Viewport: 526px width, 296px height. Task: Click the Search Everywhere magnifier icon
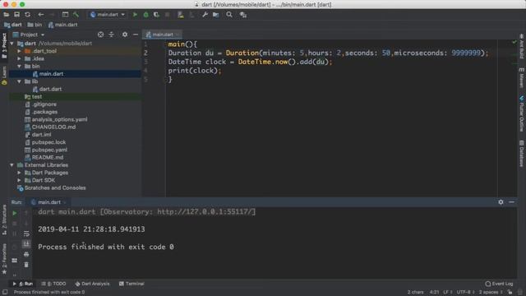point(229,15)
